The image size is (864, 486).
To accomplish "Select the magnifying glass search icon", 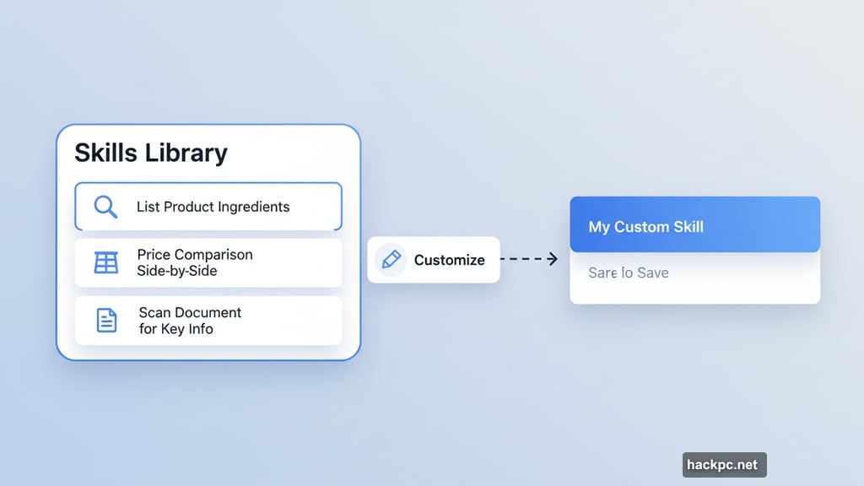I will coord(105,207).
